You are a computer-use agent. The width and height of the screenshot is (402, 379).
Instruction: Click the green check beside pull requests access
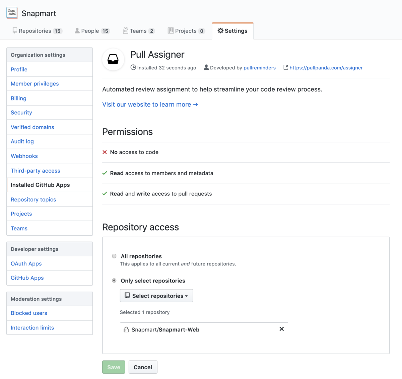coord(105,193)
